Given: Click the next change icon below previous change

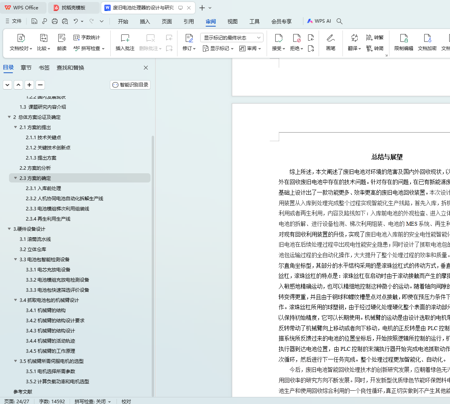Looking at the screenshot, I should (311, 48).
